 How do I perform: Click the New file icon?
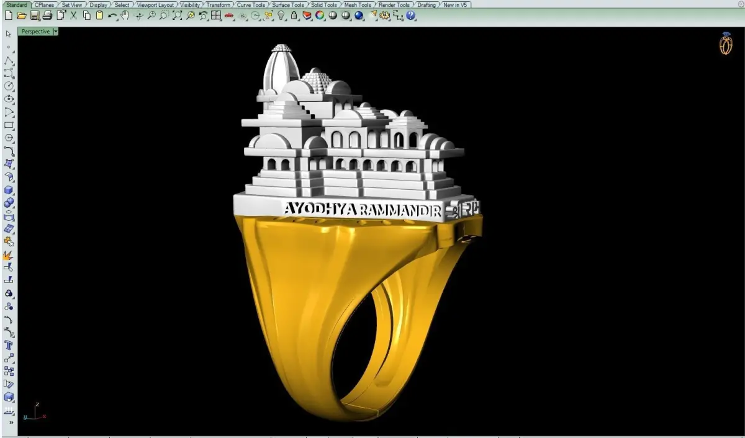tap(9, 15)
